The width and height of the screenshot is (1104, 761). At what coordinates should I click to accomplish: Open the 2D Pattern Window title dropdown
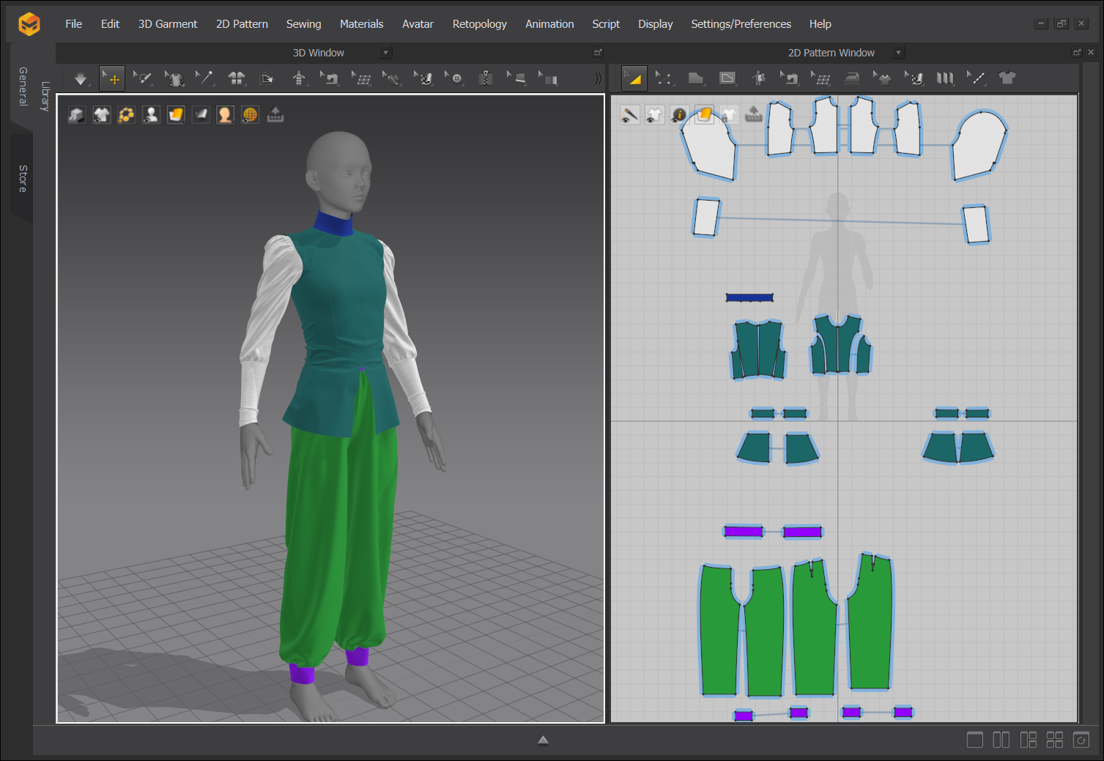coord(899,53)
